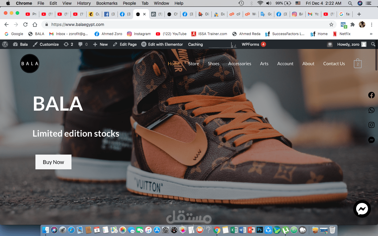Image resolution: width=378 pixels, height=236 pixels.
Task: Open the Wi-Fi status menu
Action: point(260,3)
